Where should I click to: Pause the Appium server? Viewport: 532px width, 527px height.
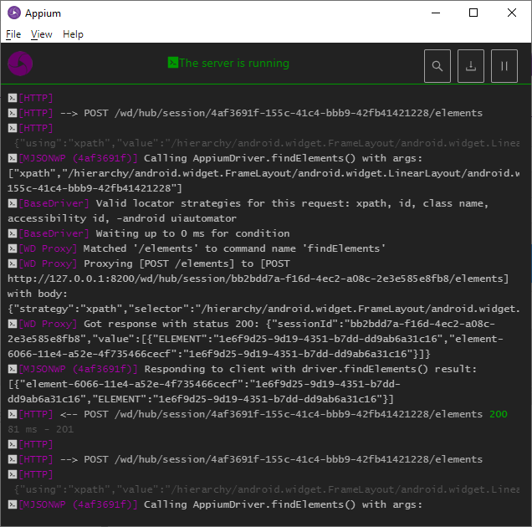coord(504,66)
